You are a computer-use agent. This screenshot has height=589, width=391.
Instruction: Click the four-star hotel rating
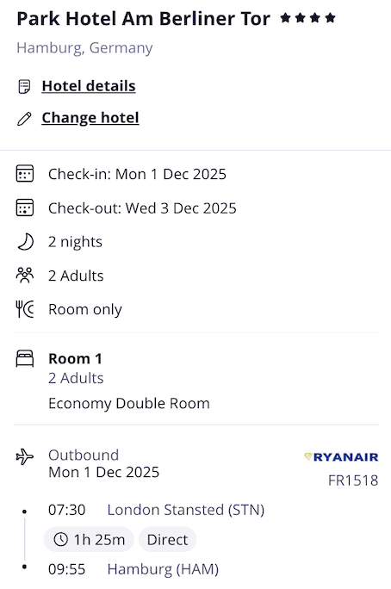[307, 18]
